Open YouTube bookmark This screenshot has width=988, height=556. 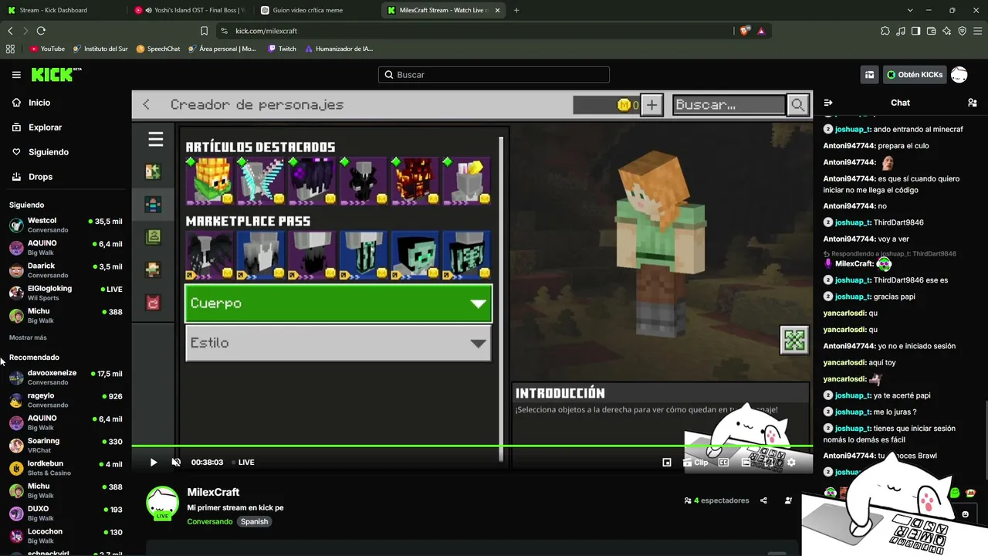pyautogui.click(x=48, y=49)
